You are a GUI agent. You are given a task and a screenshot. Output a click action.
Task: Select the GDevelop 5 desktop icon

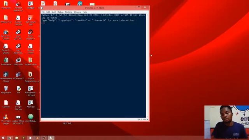(x=18, y=76)
